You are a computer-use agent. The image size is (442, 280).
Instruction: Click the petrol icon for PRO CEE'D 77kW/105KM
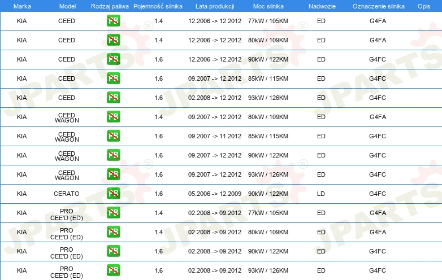coord(113,213)
